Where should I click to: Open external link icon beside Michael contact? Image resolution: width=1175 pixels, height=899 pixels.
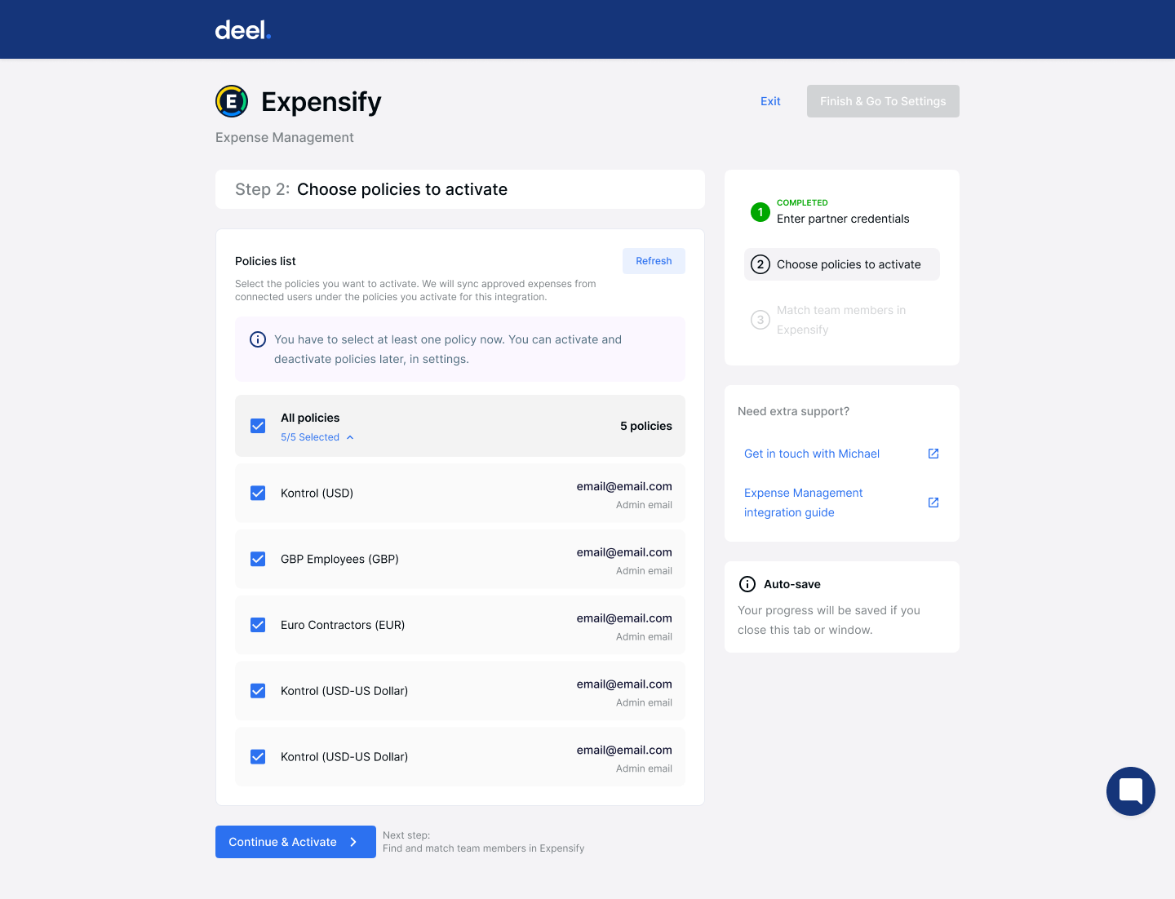(933, 454)
